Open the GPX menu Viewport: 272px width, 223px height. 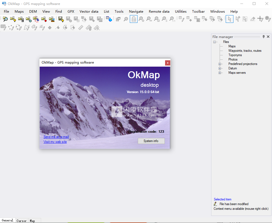pyautogui.click(x=71, y=12)
